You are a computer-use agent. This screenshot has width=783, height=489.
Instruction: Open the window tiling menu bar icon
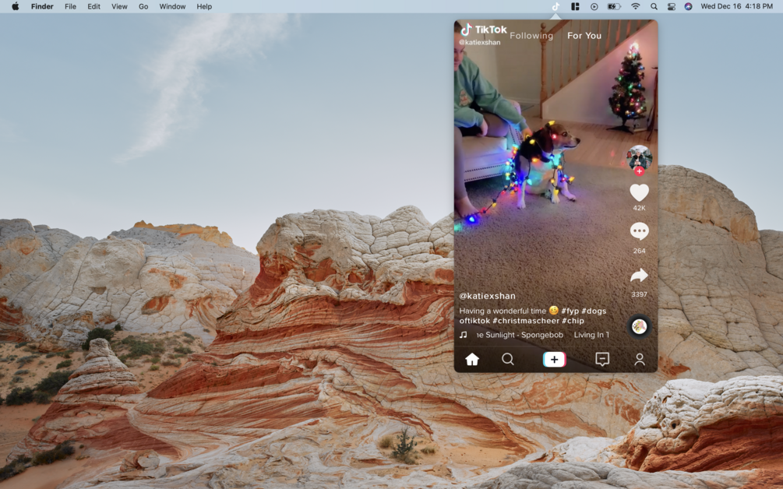point(575,6)
